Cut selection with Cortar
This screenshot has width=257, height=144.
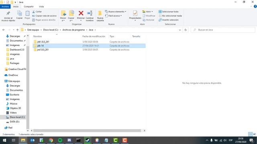pyautogui.click(x=37, y=12)
